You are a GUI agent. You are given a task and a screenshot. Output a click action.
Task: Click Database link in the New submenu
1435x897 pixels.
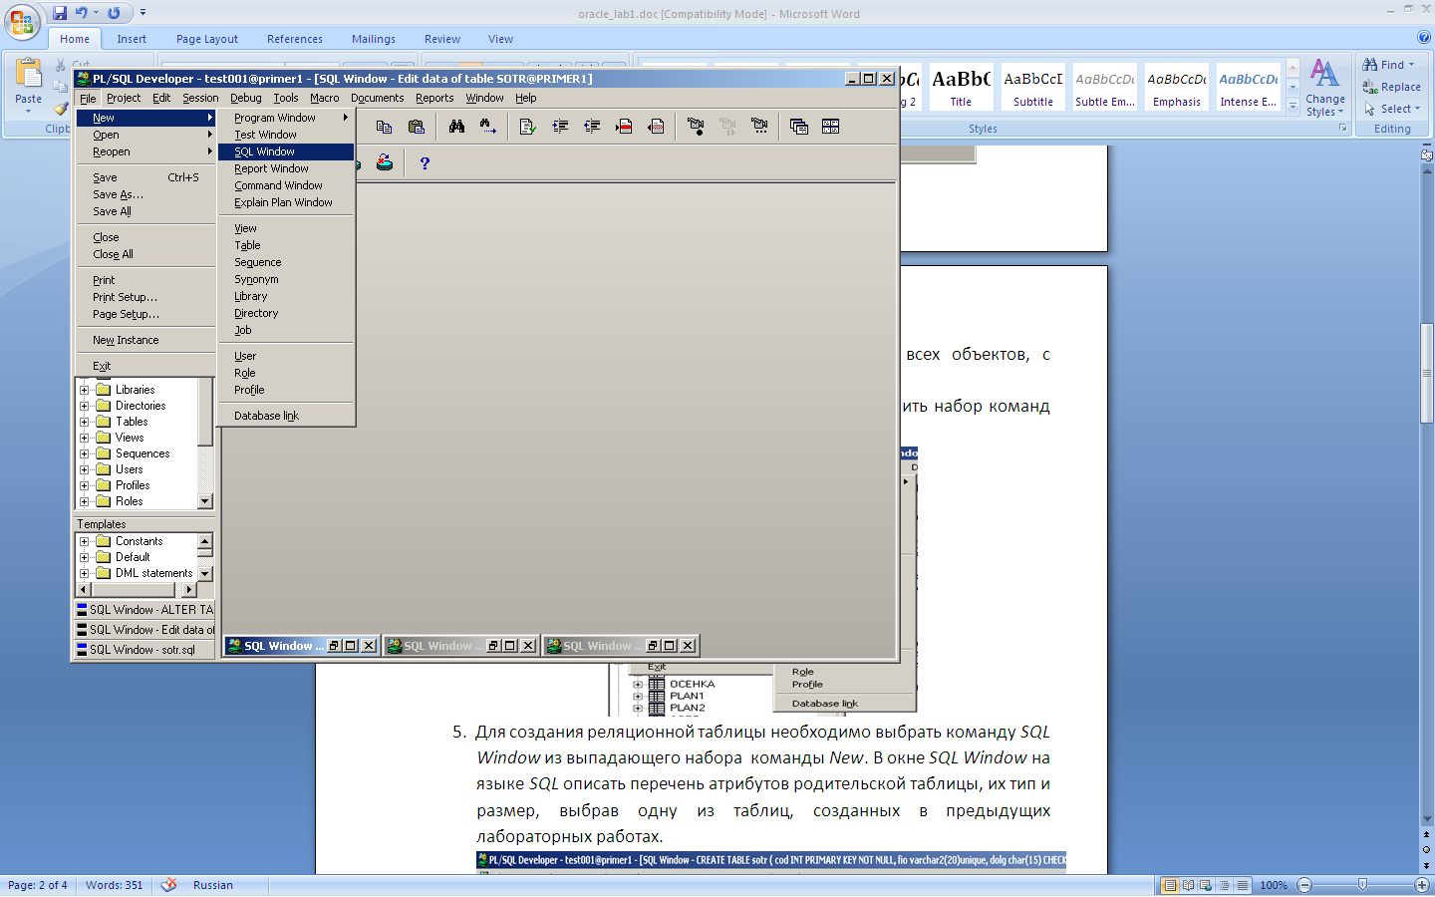pyautogui.click(x=286, y=416)
